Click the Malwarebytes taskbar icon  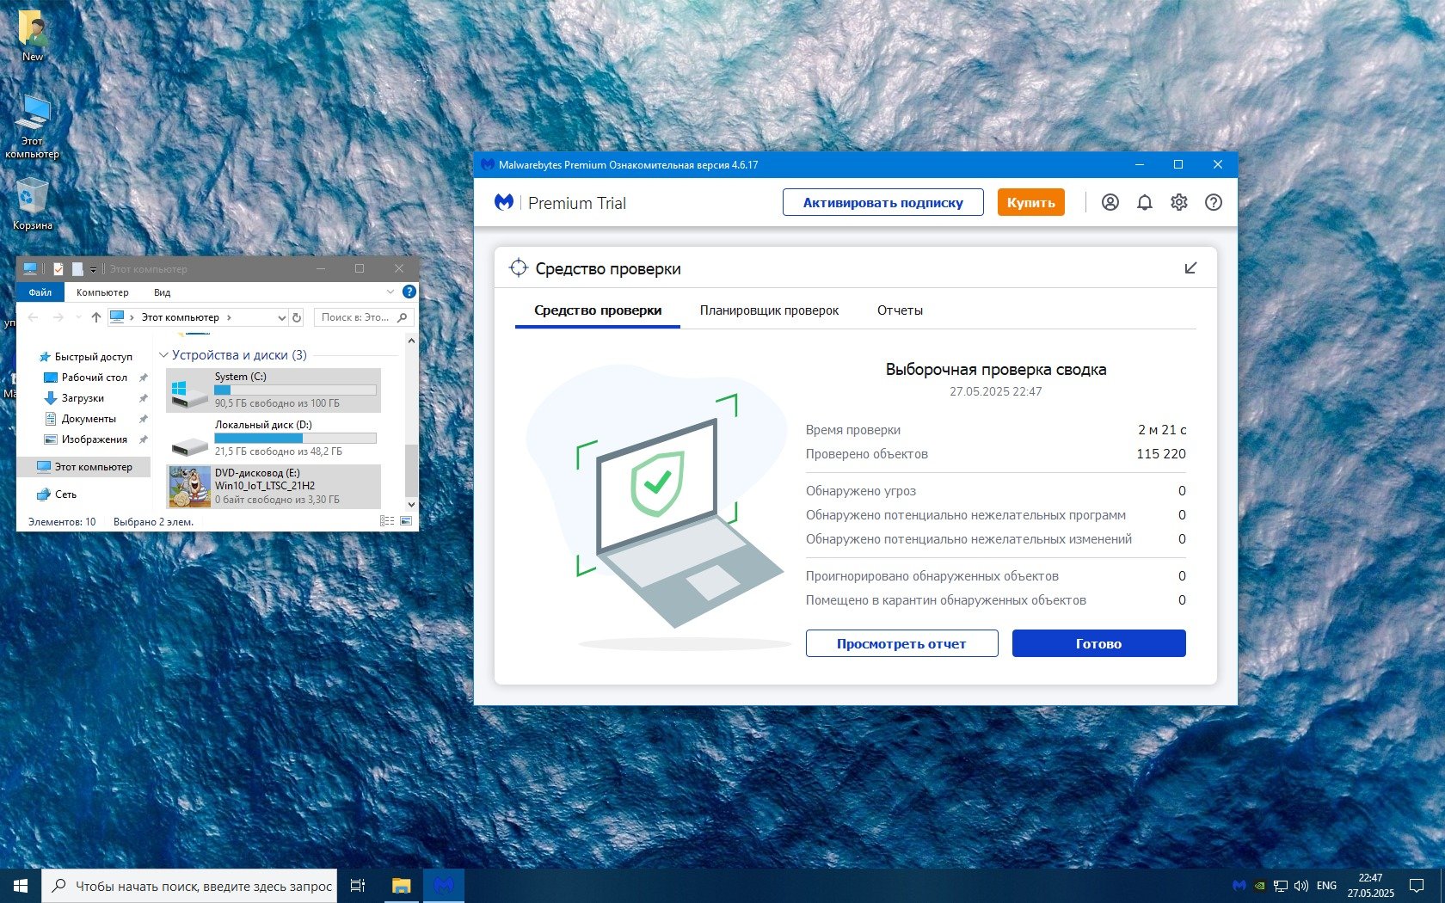(x=444, y=885)
